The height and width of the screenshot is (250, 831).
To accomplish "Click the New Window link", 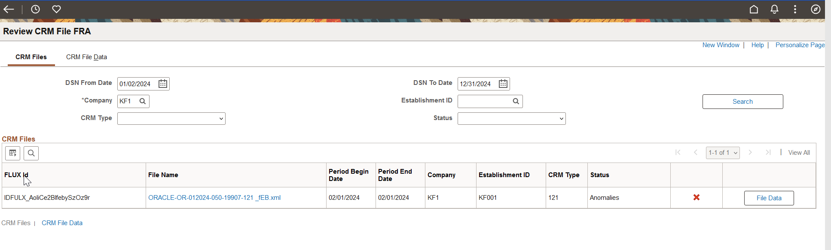I will (721, 45).
